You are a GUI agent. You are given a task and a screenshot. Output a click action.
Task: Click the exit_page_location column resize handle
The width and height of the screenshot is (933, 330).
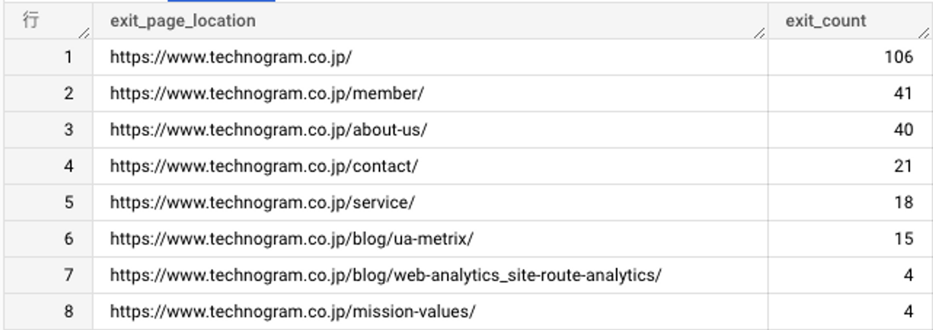[x=759, y=33]
